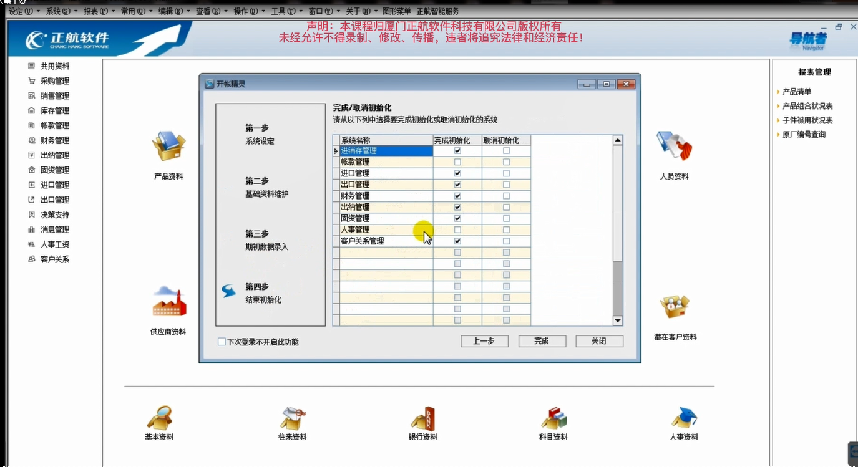The width and height of the screenshot is (858, 467).
Task: Open 产品组合状况表 report link
Action: click(807, 106)
